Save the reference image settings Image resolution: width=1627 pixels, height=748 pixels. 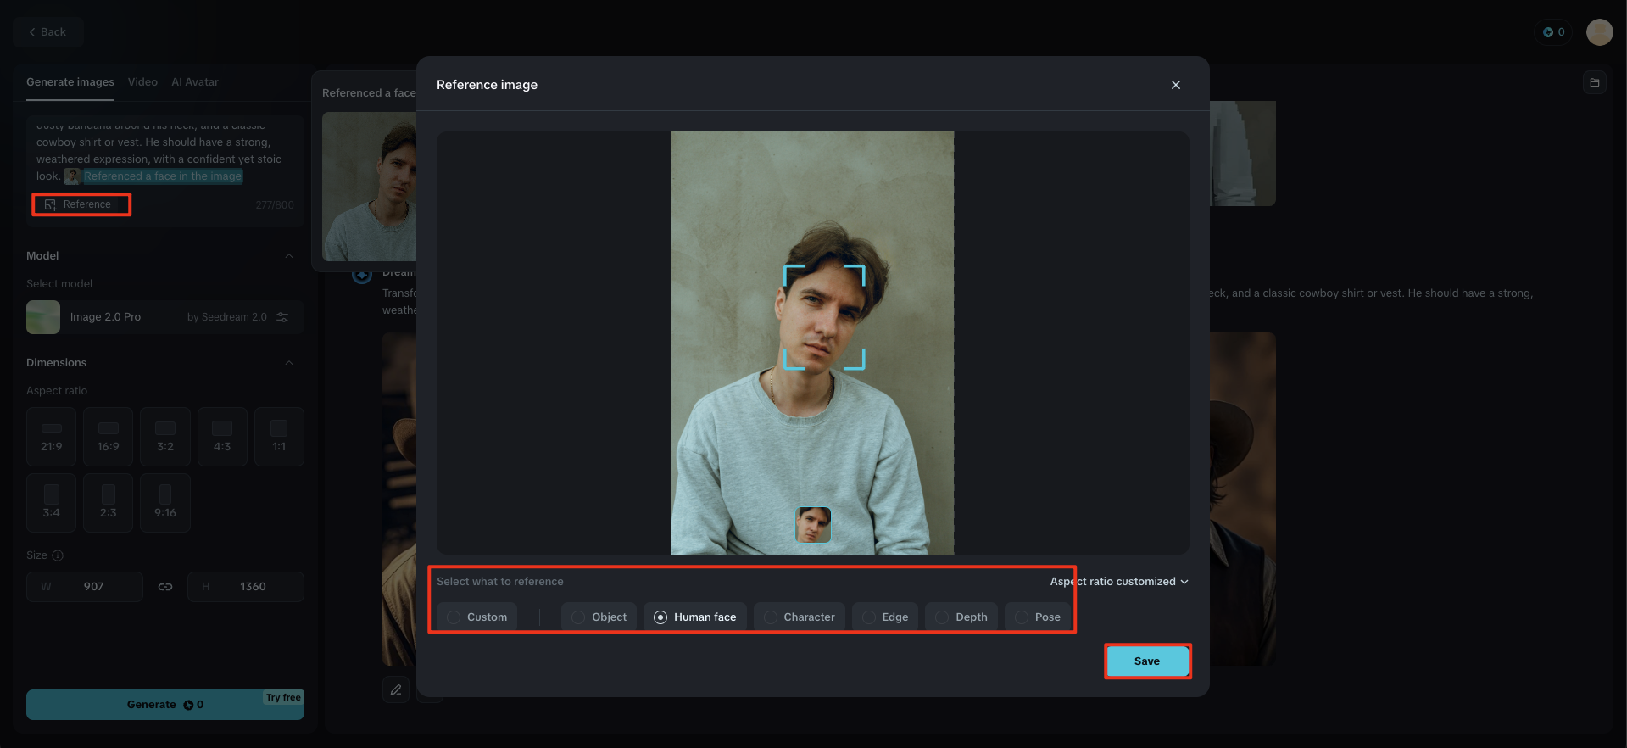tap(1147, 661)
